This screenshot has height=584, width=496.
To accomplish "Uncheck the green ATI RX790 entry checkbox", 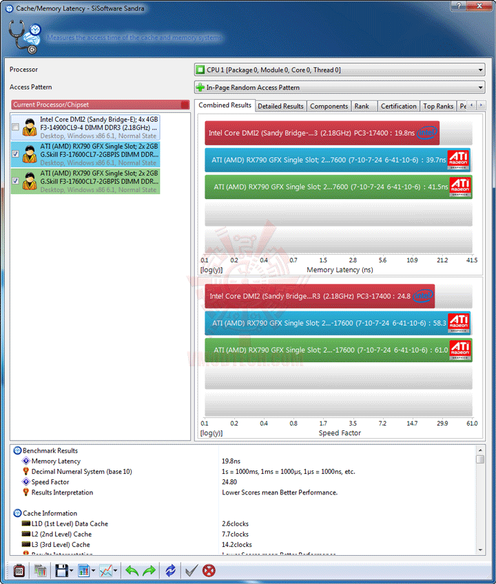I will point(15,180).
